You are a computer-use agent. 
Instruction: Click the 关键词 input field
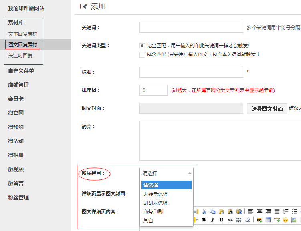(x=191, y=27)
